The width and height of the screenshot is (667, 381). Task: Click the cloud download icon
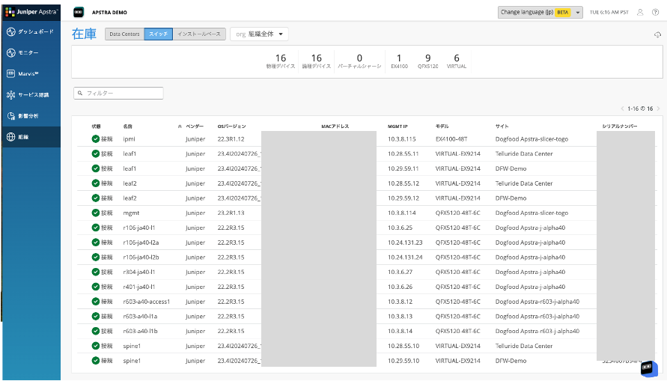(x=657, y=34)
